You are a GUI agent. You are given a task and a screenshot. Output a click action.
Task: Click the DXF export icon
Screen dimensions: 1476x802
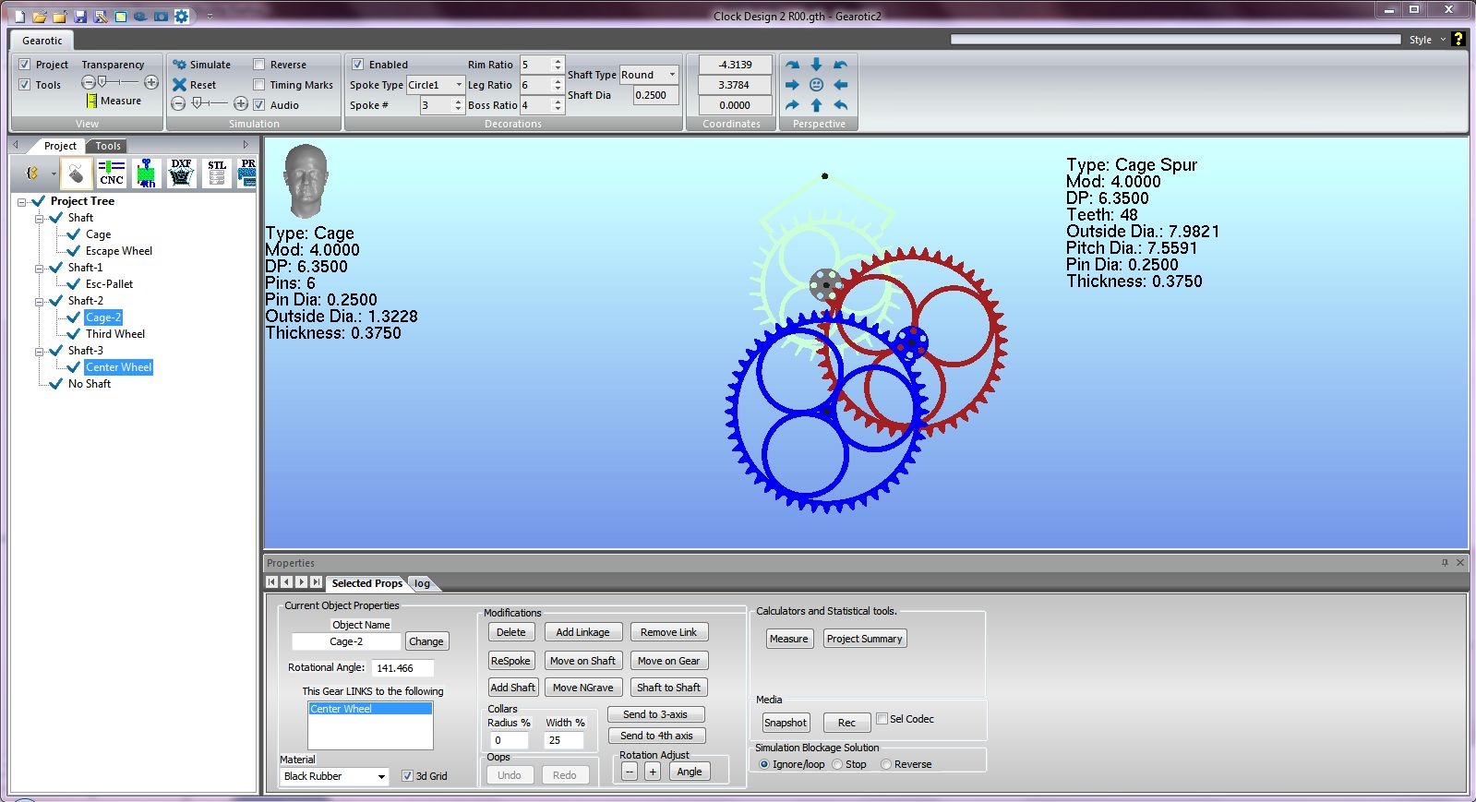tap(181, 173)
